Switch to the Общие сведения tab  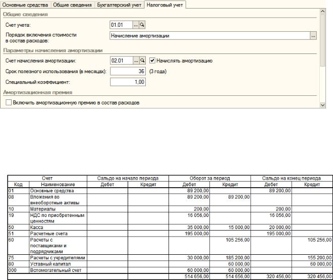[72, 5]
